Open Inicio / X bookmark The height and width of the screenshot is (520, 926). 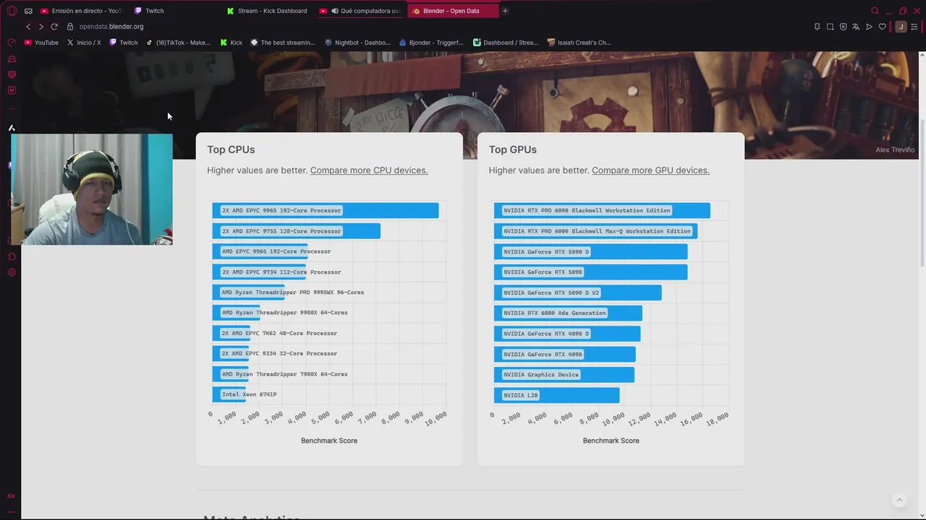click(84, 43)
